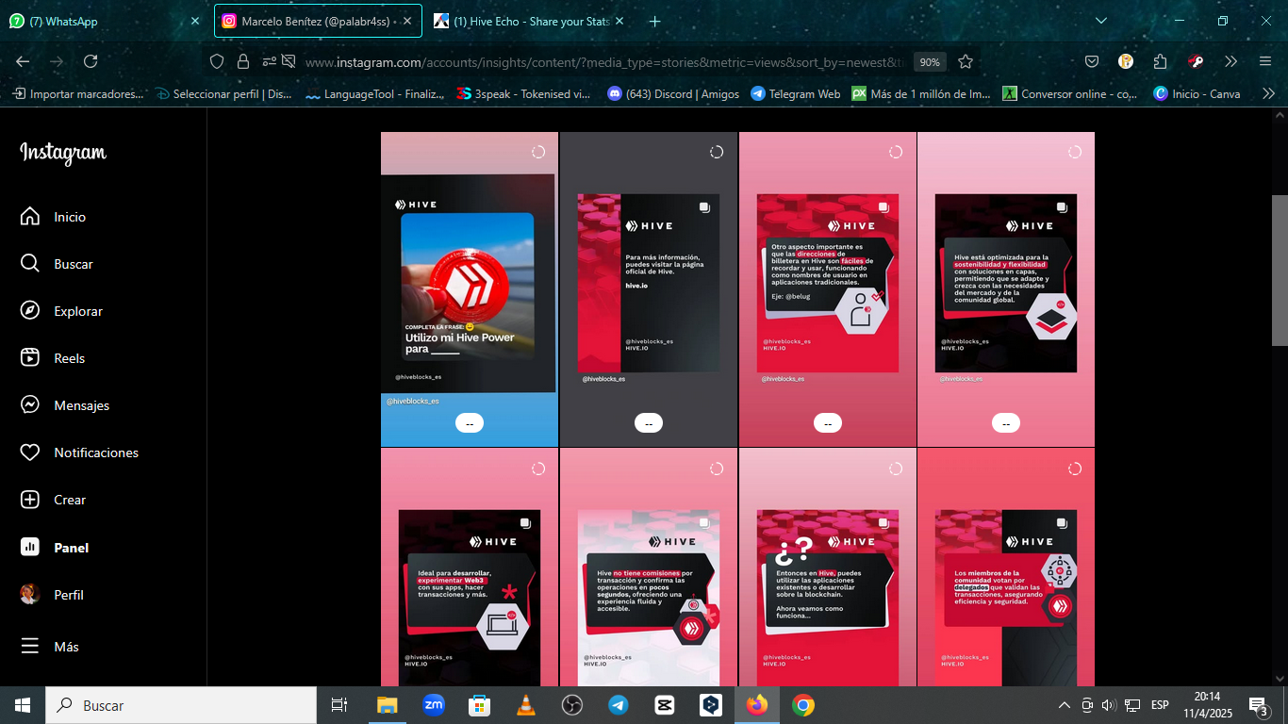The image size is (1288, 724).
Task: Open the Windows Start menu
Action: click(x=23, y=705)
